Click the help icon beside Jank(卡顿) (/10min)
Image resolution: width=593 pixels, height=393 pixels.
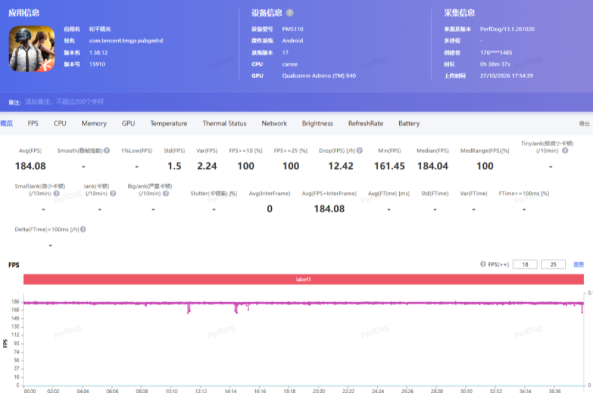click(113, 193)
